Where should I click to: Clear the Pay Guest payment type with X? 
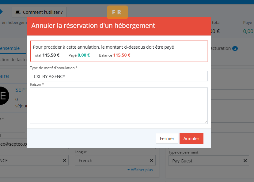pyautogui.click(x=245, y=161)
